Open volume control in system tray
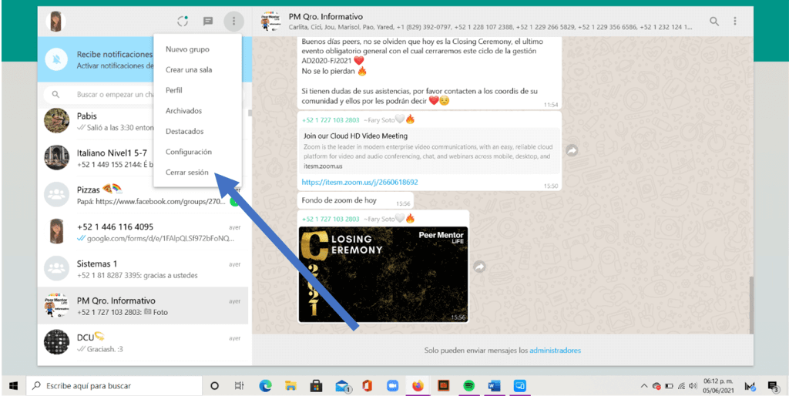The height and width of the screenshot is (396, 789). [693, 387]
